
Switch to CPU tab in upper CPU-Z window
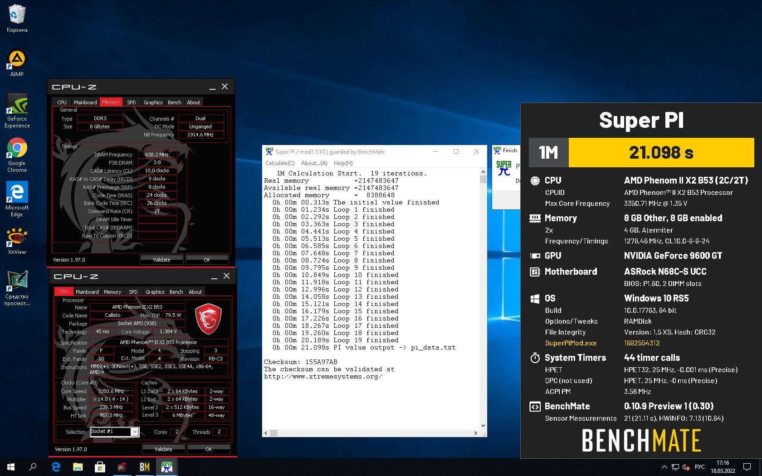pos(62,102)
